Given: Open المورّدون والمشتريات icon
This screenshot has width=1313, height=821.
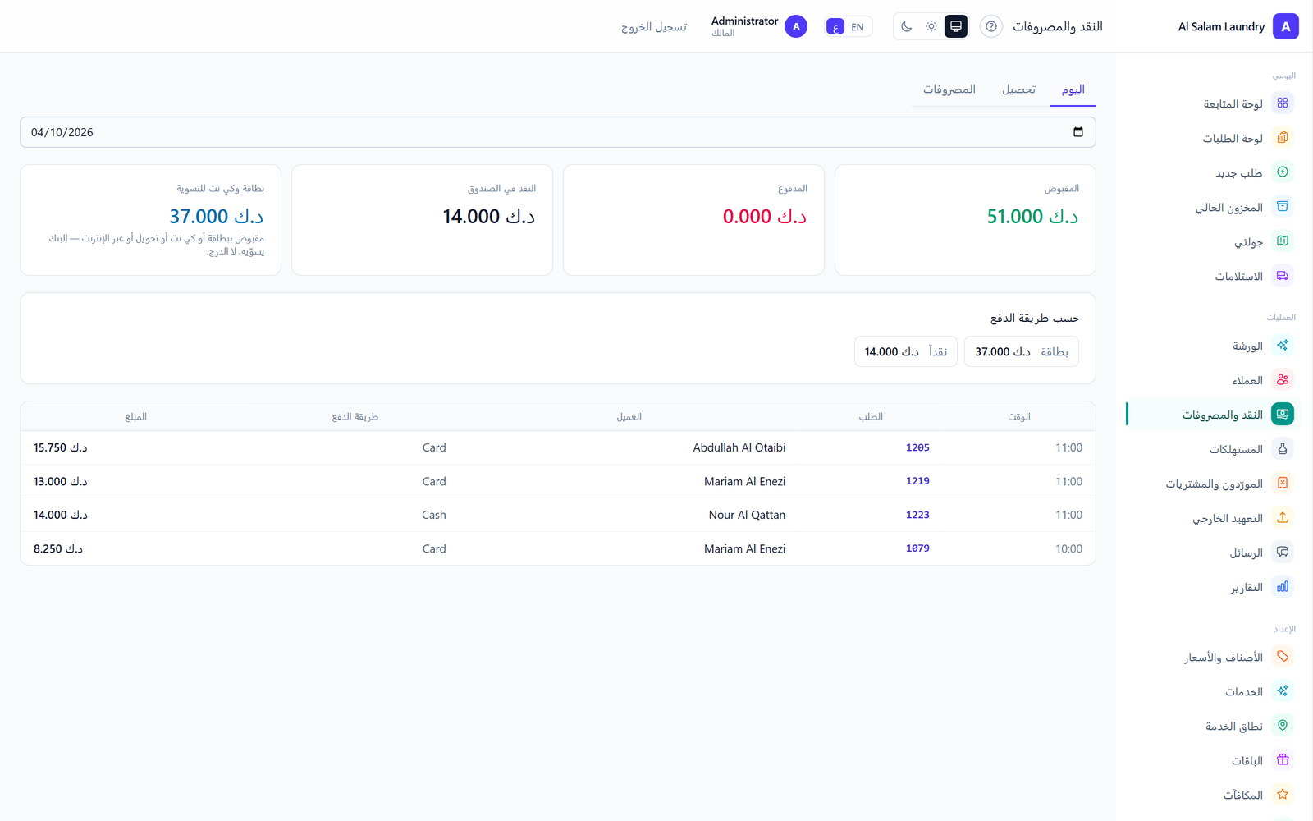Looking at the screenshot, I should [1283, 484].
